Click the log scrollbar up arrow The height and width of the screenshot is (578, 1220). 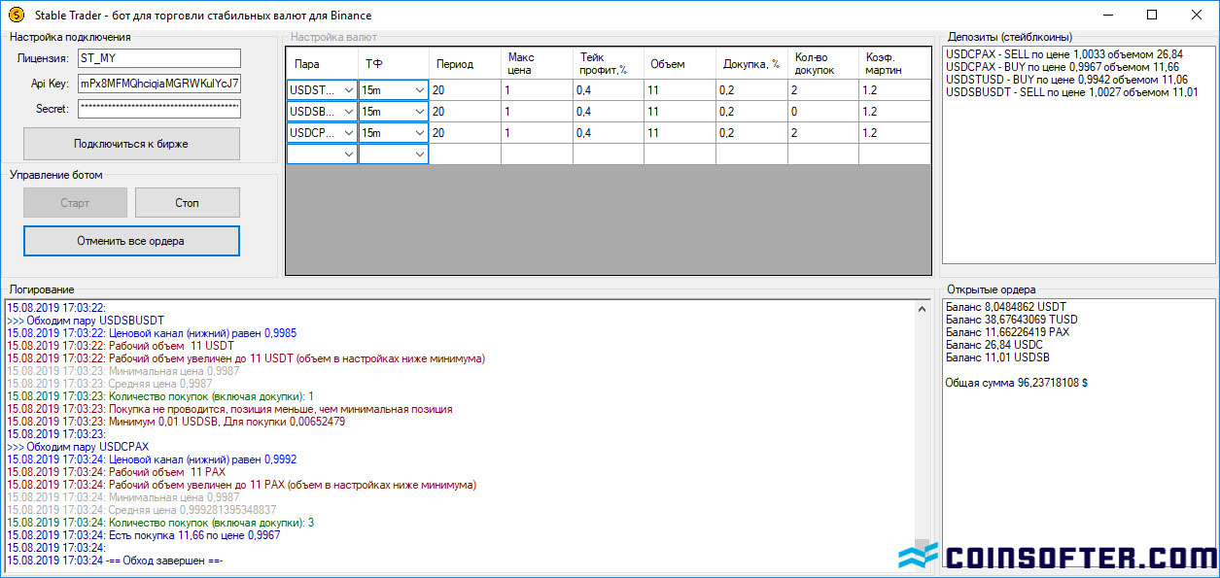(x=923, y=308)
